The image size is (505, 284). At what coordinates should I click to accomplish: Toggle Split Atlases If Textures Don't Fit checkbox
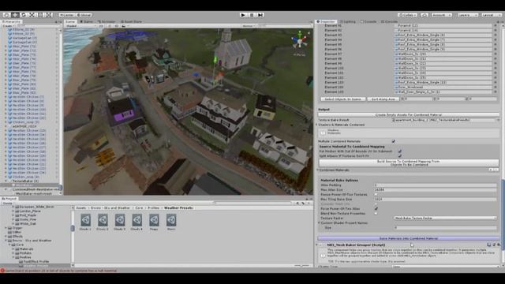pyautogui.click(x=400, y=156)
